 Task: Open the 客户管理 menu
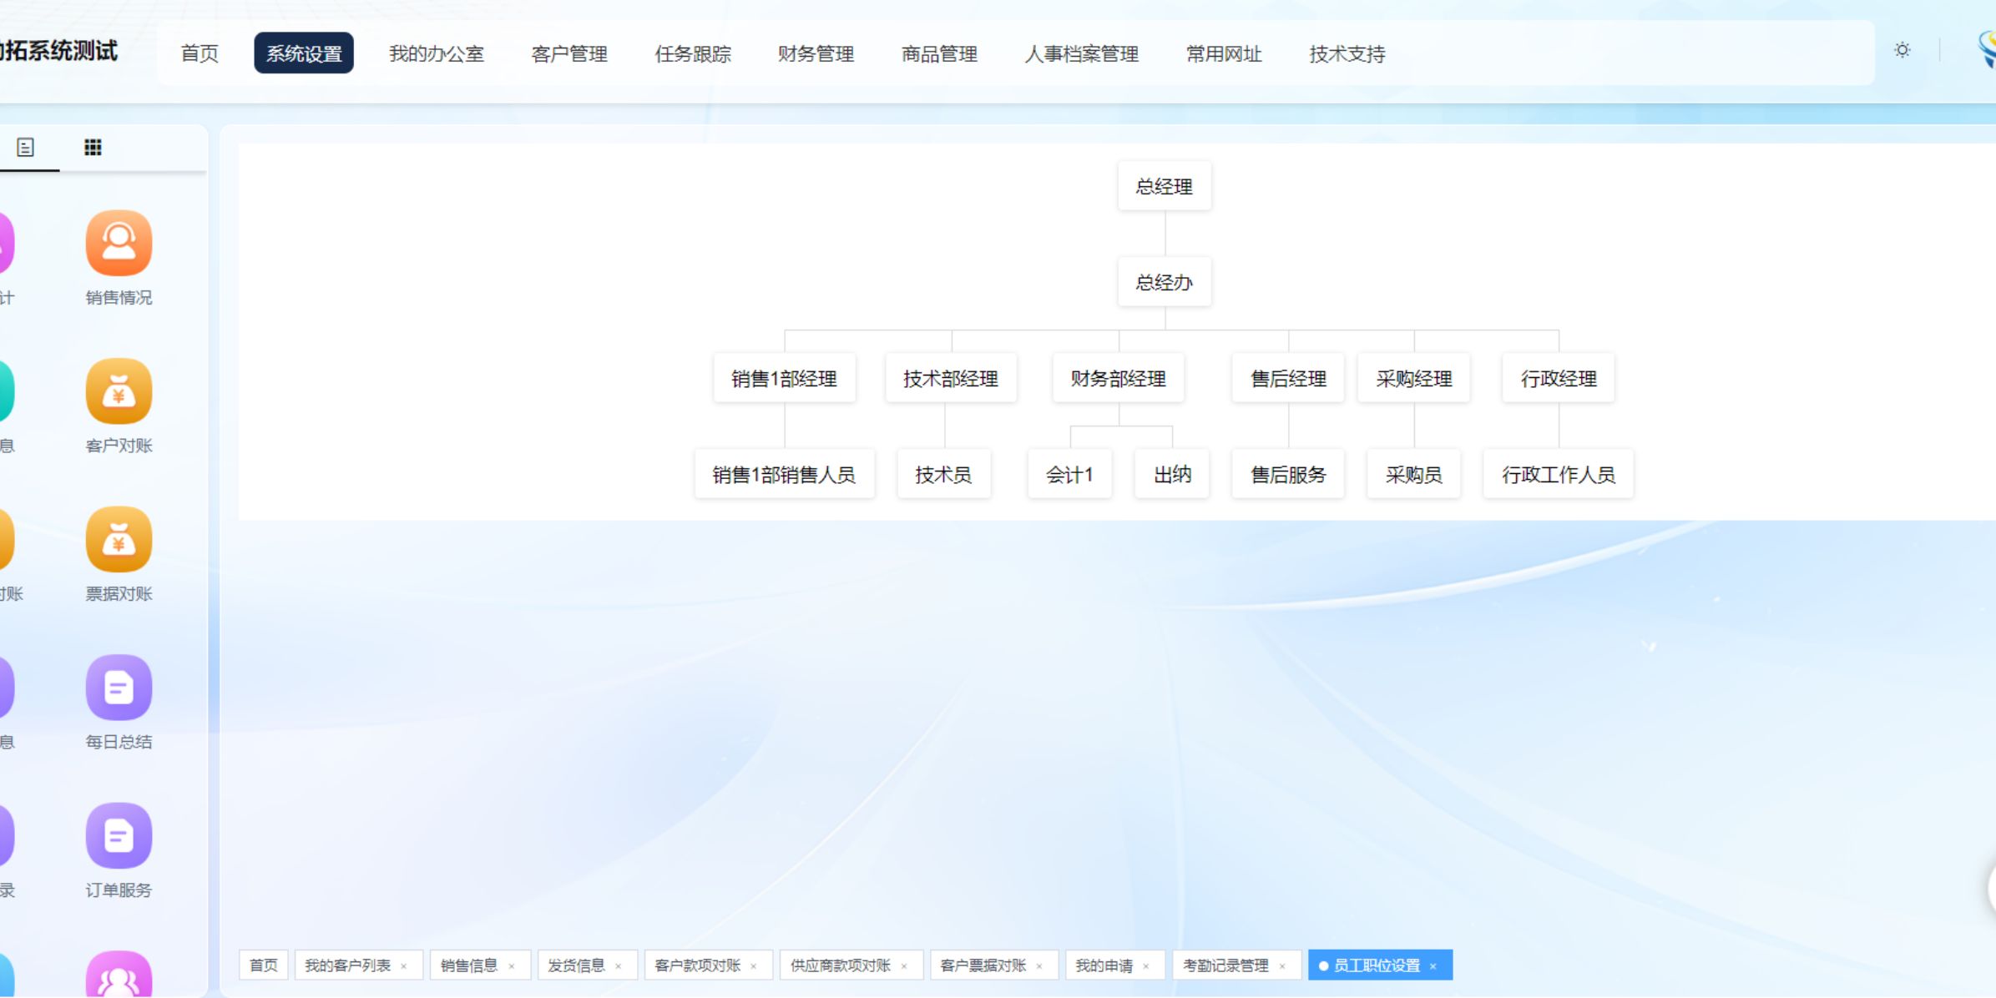[x=568, y=54]
